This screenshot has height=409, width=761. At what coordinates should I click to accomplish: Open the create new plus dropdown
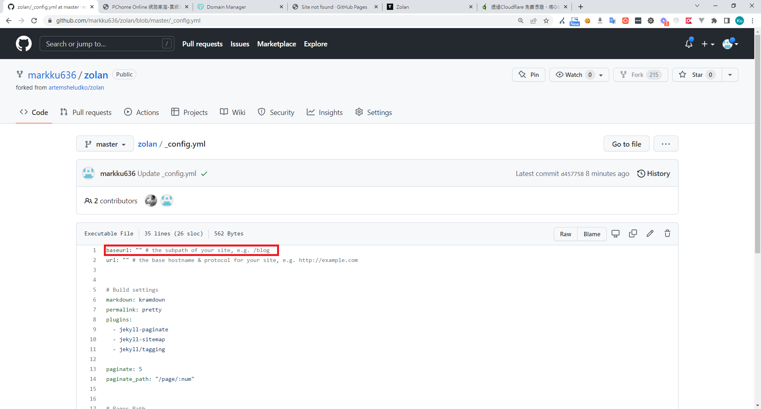click(x=707, y=44)
